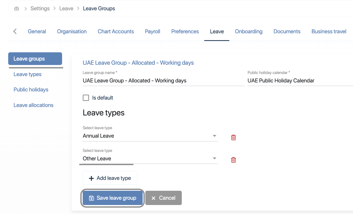
Task: Go to the Chart Accounts tab
Action: (116, 31)
